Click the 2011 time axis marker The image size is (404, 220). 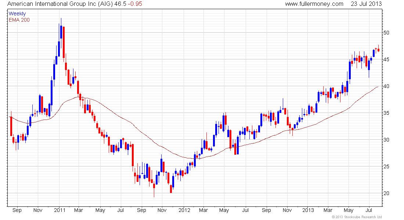[60, 210]
